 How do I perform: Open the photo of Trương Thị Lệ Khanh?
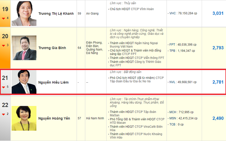[x=24, y=13]
